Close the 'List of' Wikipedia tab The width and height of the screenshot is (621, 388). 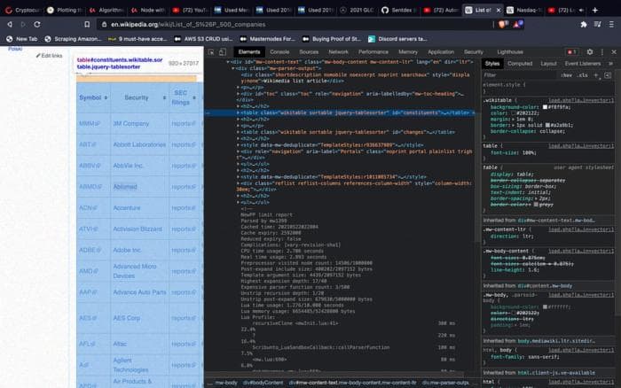(x=499, y=11)
